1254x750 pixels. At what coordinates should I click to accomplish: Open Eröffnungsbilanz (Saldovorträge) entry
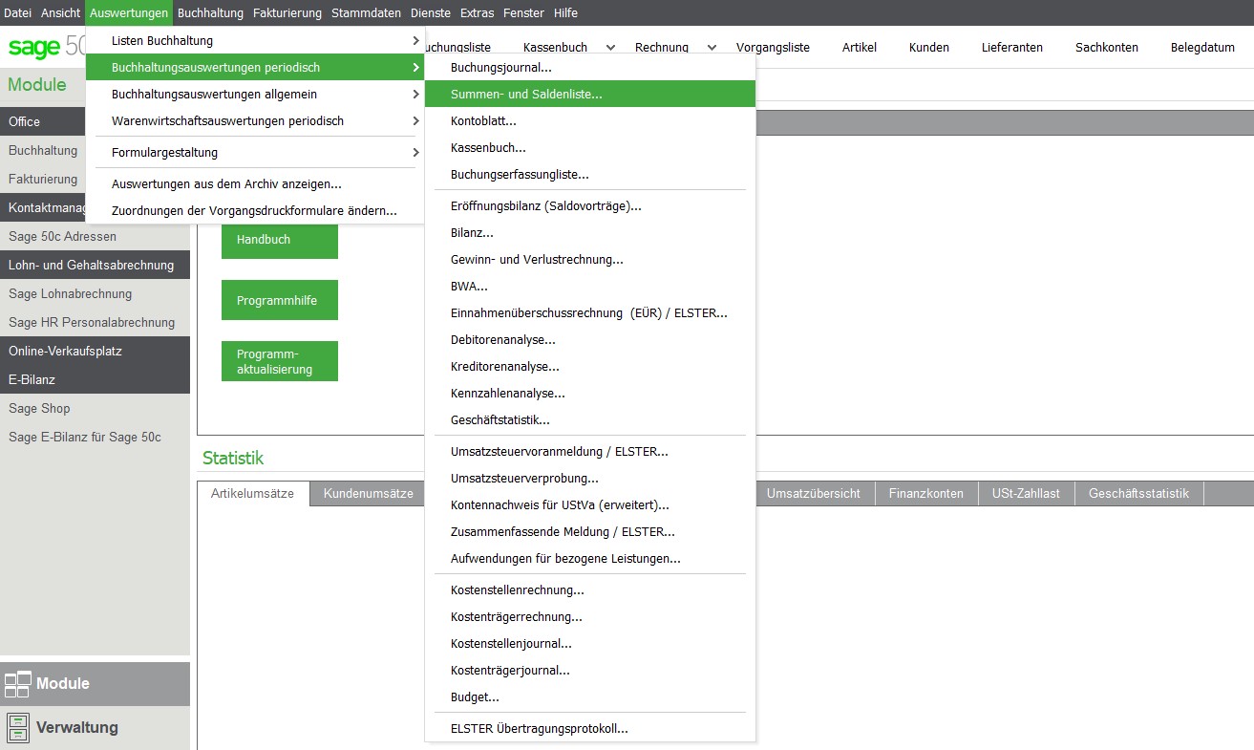point(590,205)
